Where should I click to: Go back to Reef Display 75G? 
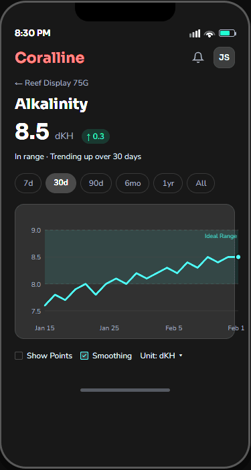(52, 83)
